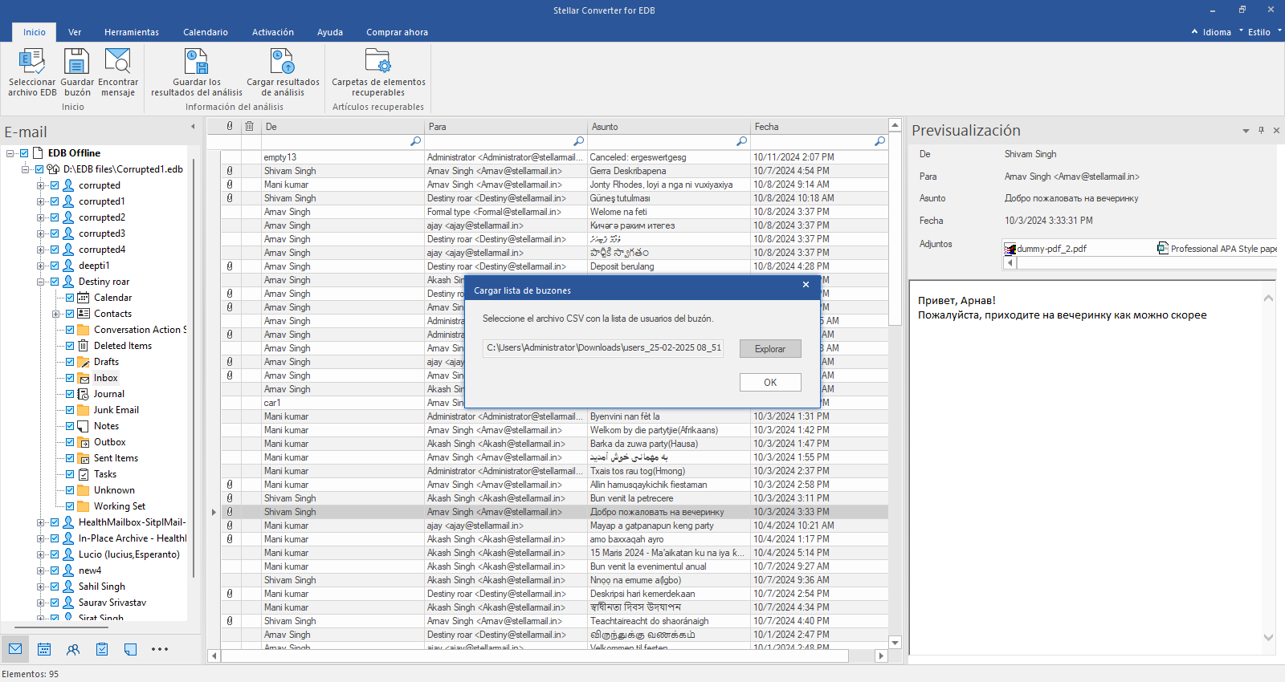Expand Sahil Singh mailbox node
The image size is (1285, 682).
tap(40, 587)
